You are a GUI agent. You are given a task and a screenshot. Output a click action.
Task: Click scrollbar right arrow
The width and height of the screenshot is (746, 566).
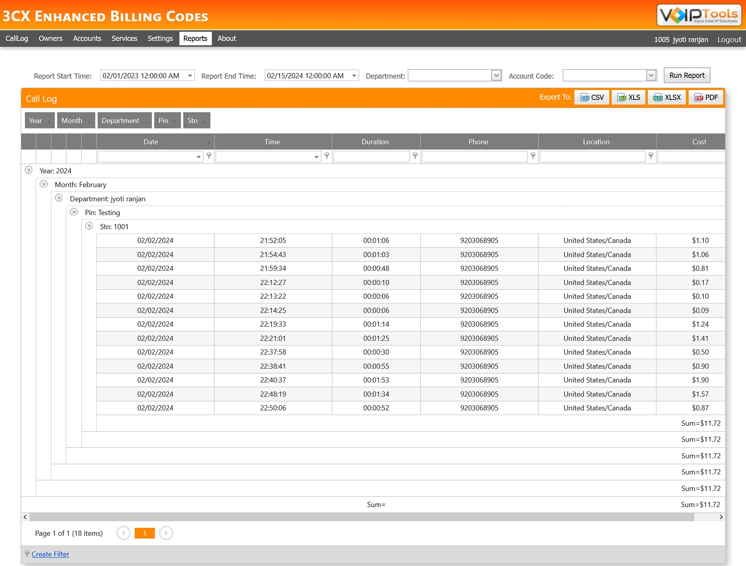(721, 517)
